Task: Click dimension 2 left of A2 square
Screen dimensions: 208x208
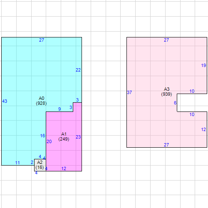Action: pyautogui.click(x=32, y=162)
